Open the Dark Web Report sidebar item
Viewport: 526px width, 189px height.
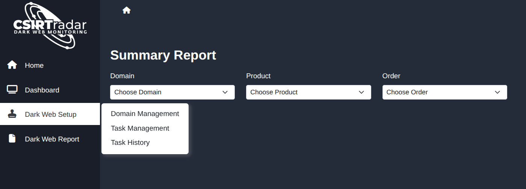pos(50,139)
